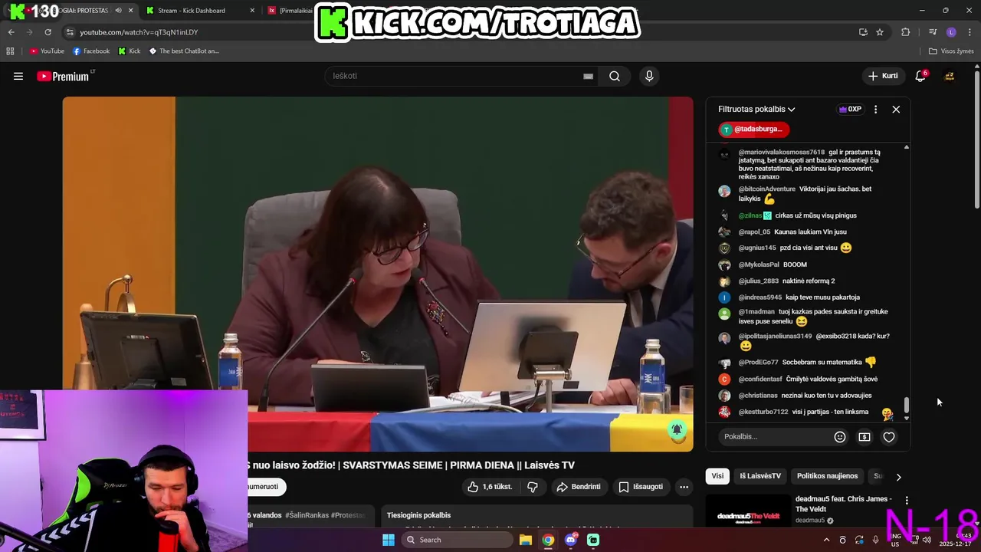Open The best ChatBot bookmark
This screenshot has width=981, height=552.
184,51
